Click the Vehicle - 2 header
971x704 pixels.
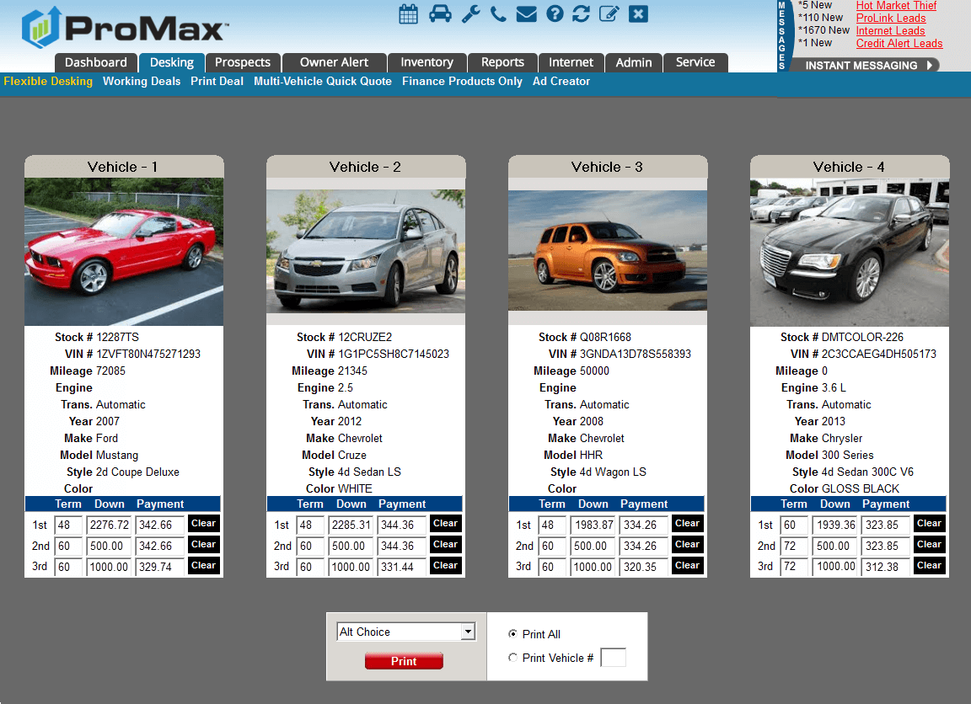click(x=365, y=167)
